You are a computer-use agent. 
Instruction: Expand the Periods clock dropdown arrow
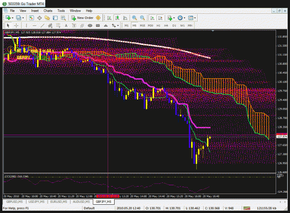pos(184,18)
